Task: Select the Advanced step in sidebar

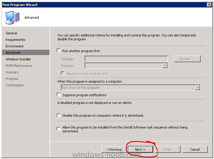Action: [26, 52]
